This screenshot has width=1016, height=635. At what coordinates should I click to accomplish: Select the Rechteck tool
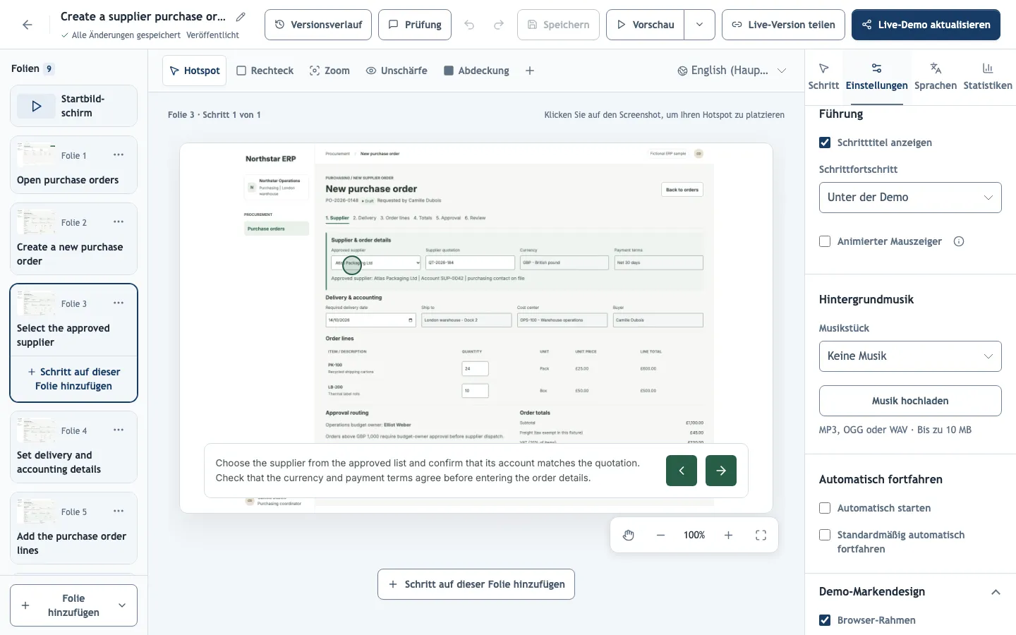265,71
